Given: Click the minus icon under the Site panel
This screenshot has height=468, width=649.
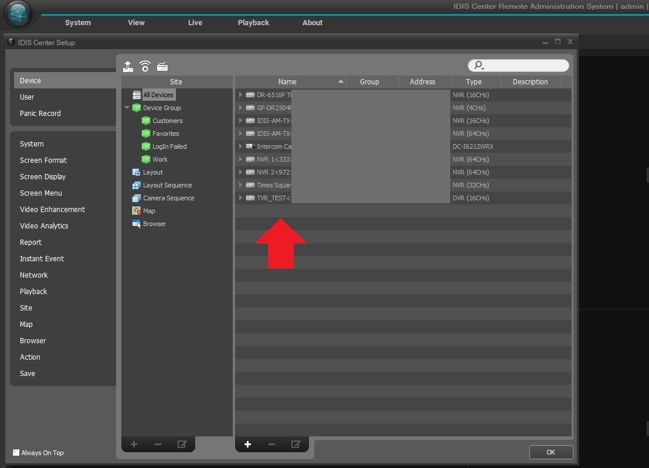Looking at the screenshot, I should (x=158, y=445).
